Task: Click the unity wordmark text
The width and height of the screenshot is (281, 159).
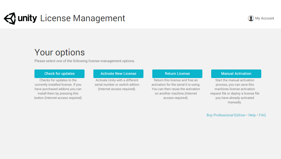Action: click(27, 18)
